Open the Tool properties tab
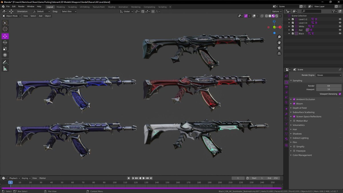 point(286,76)
